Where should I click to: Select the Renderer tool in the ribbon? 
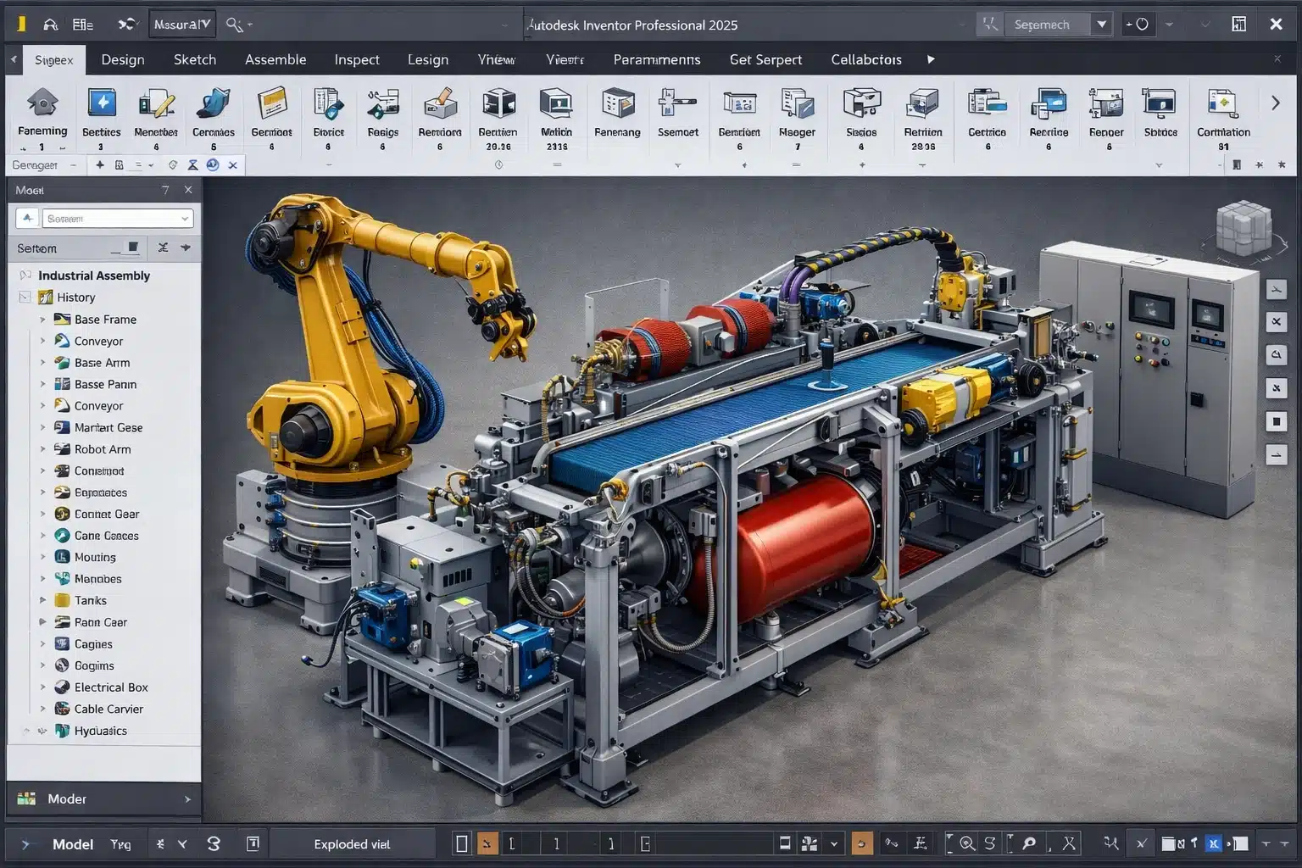(x=1105, y=110)
